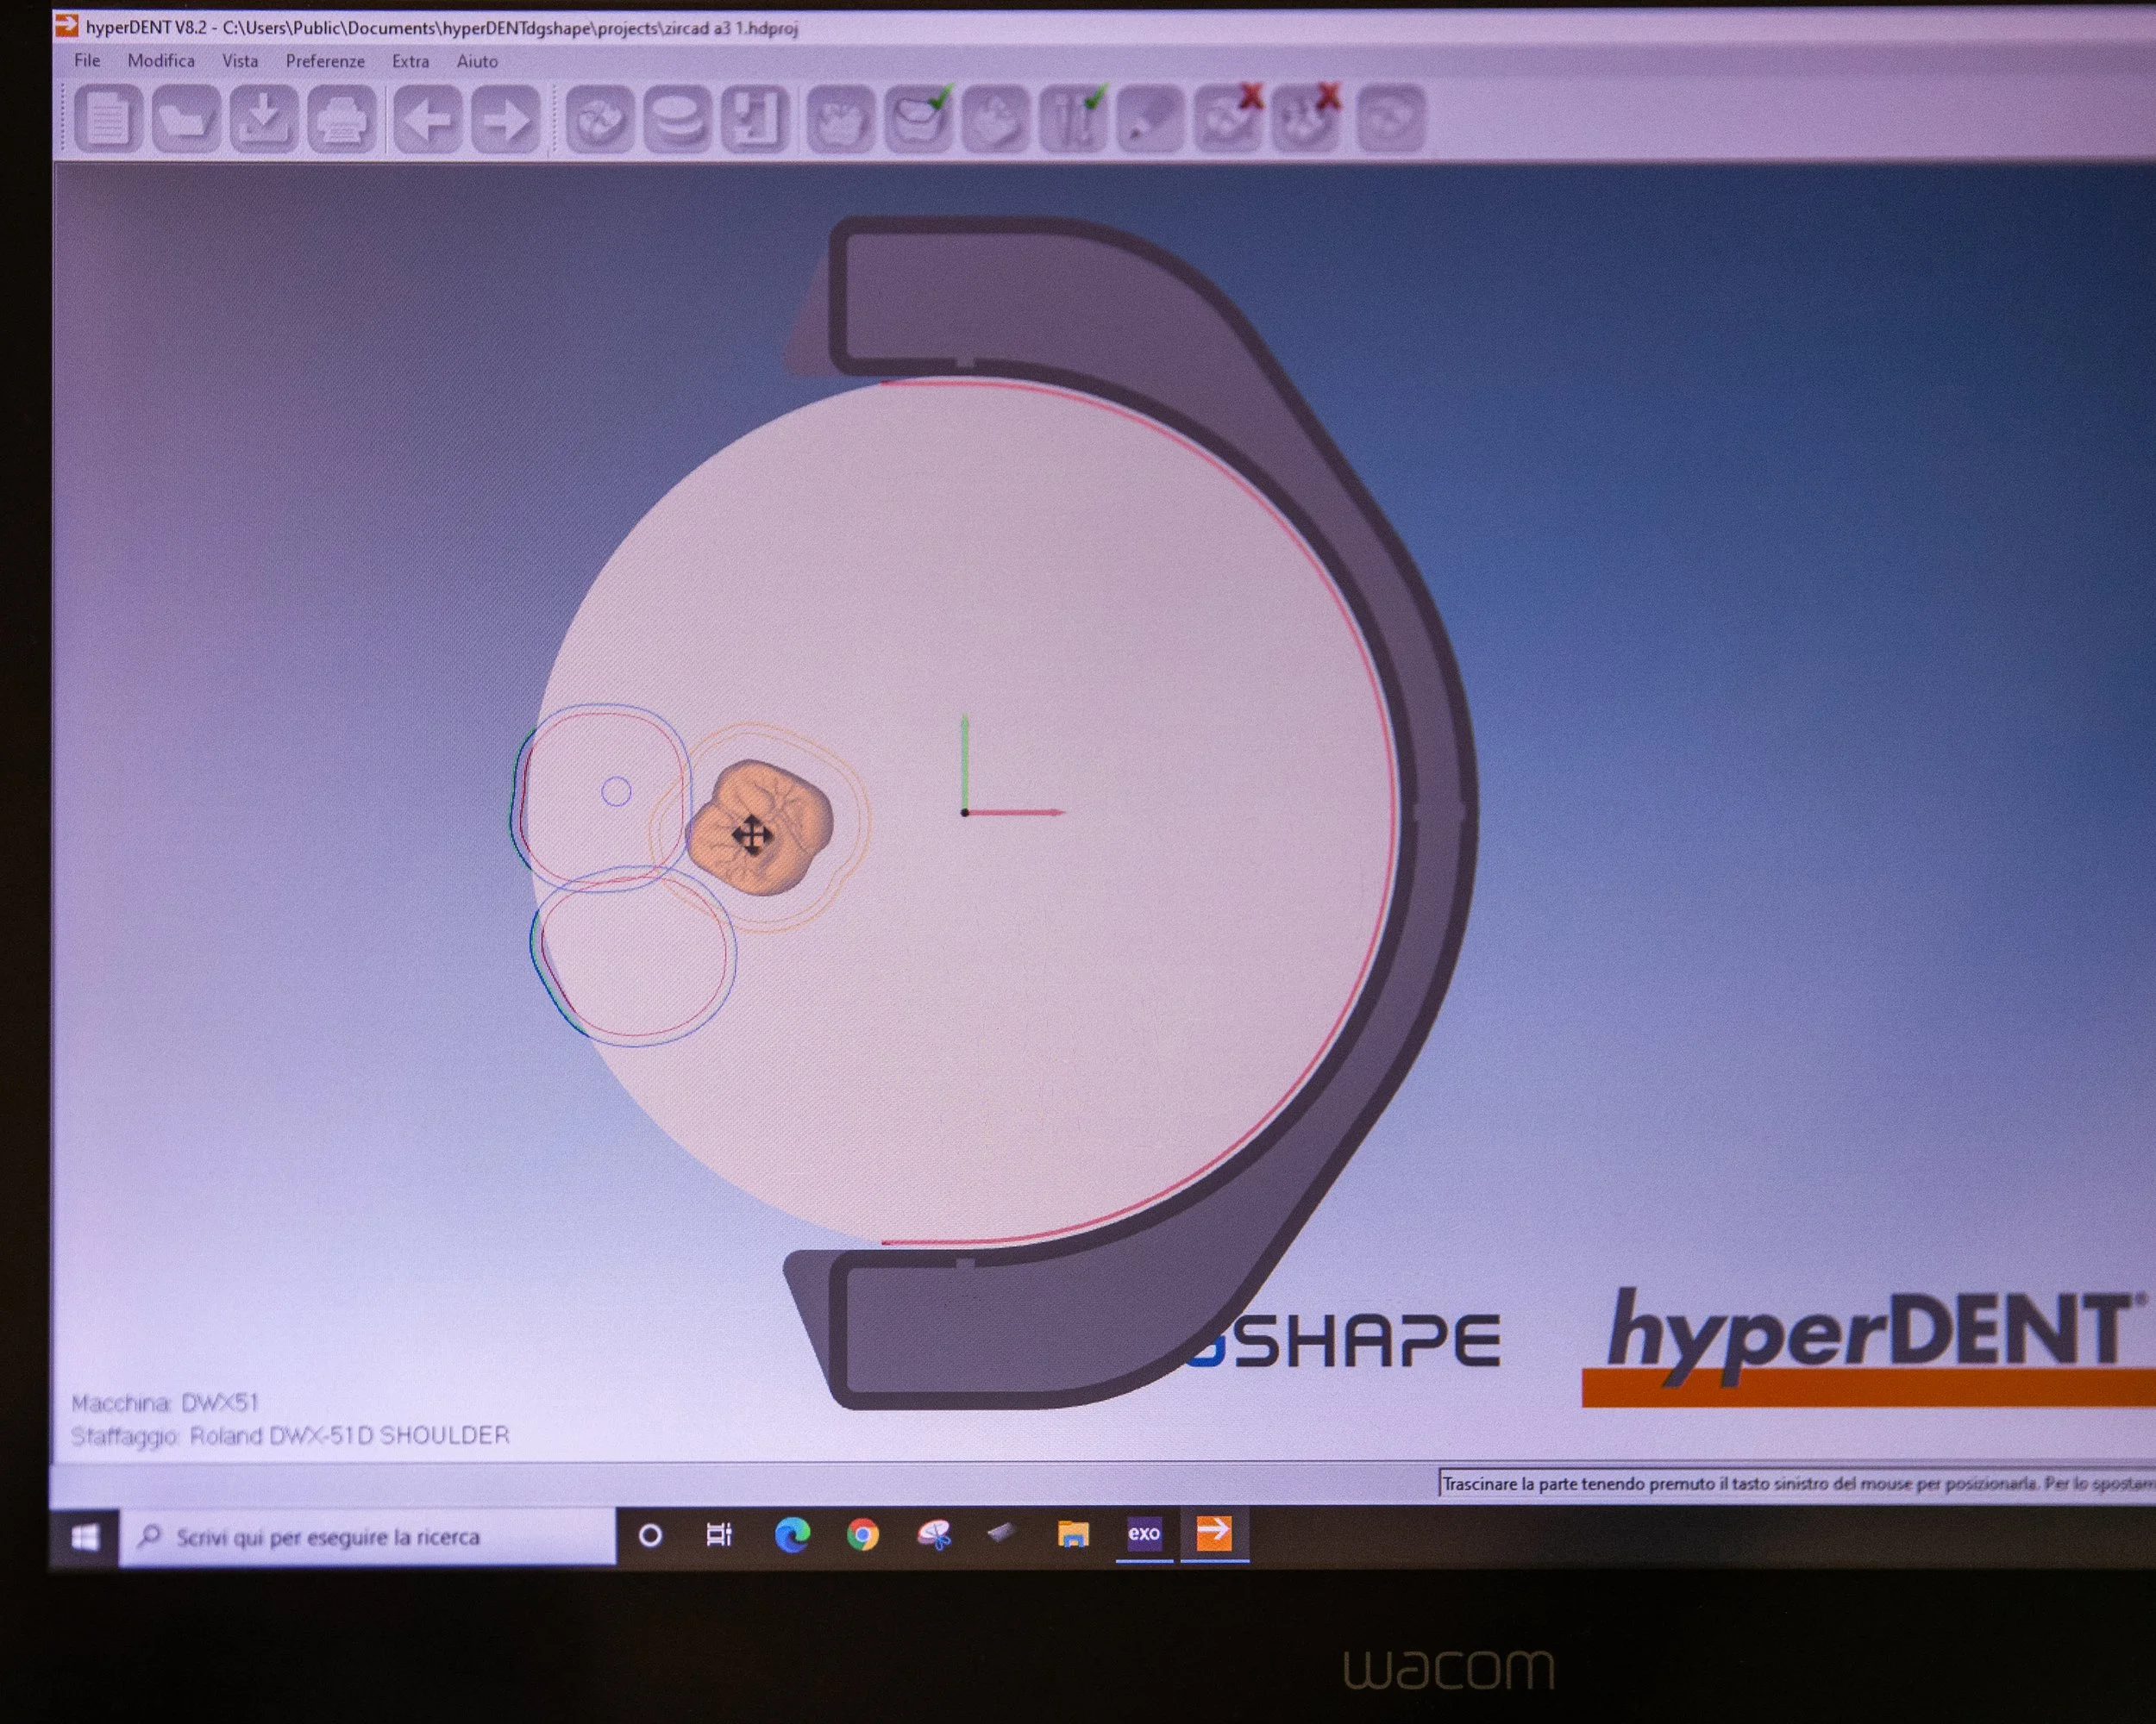Click the save download-arrow toolbar icon
This screenshot has width=2156, height=1724.
point(263,119)
